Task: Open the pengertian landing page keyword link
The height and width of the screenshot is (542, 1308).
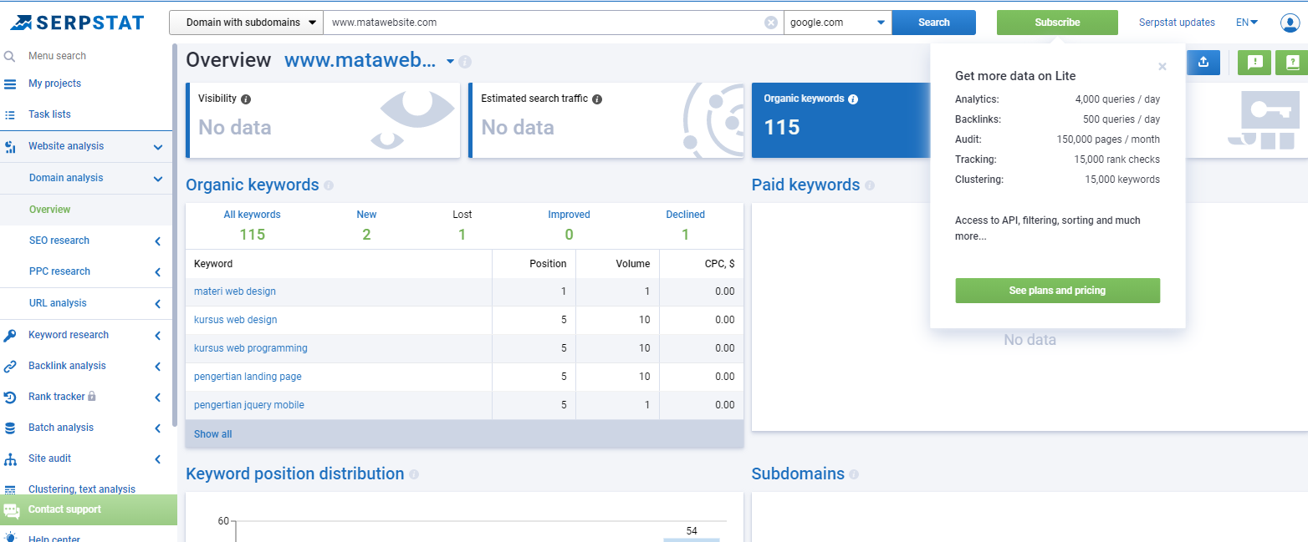Action: [248, 377]
